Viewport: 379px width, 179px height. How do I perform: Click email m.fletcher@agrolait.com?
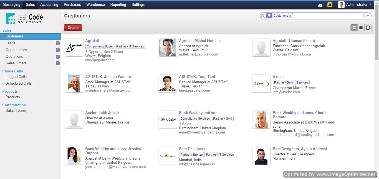tap(199, 54)
